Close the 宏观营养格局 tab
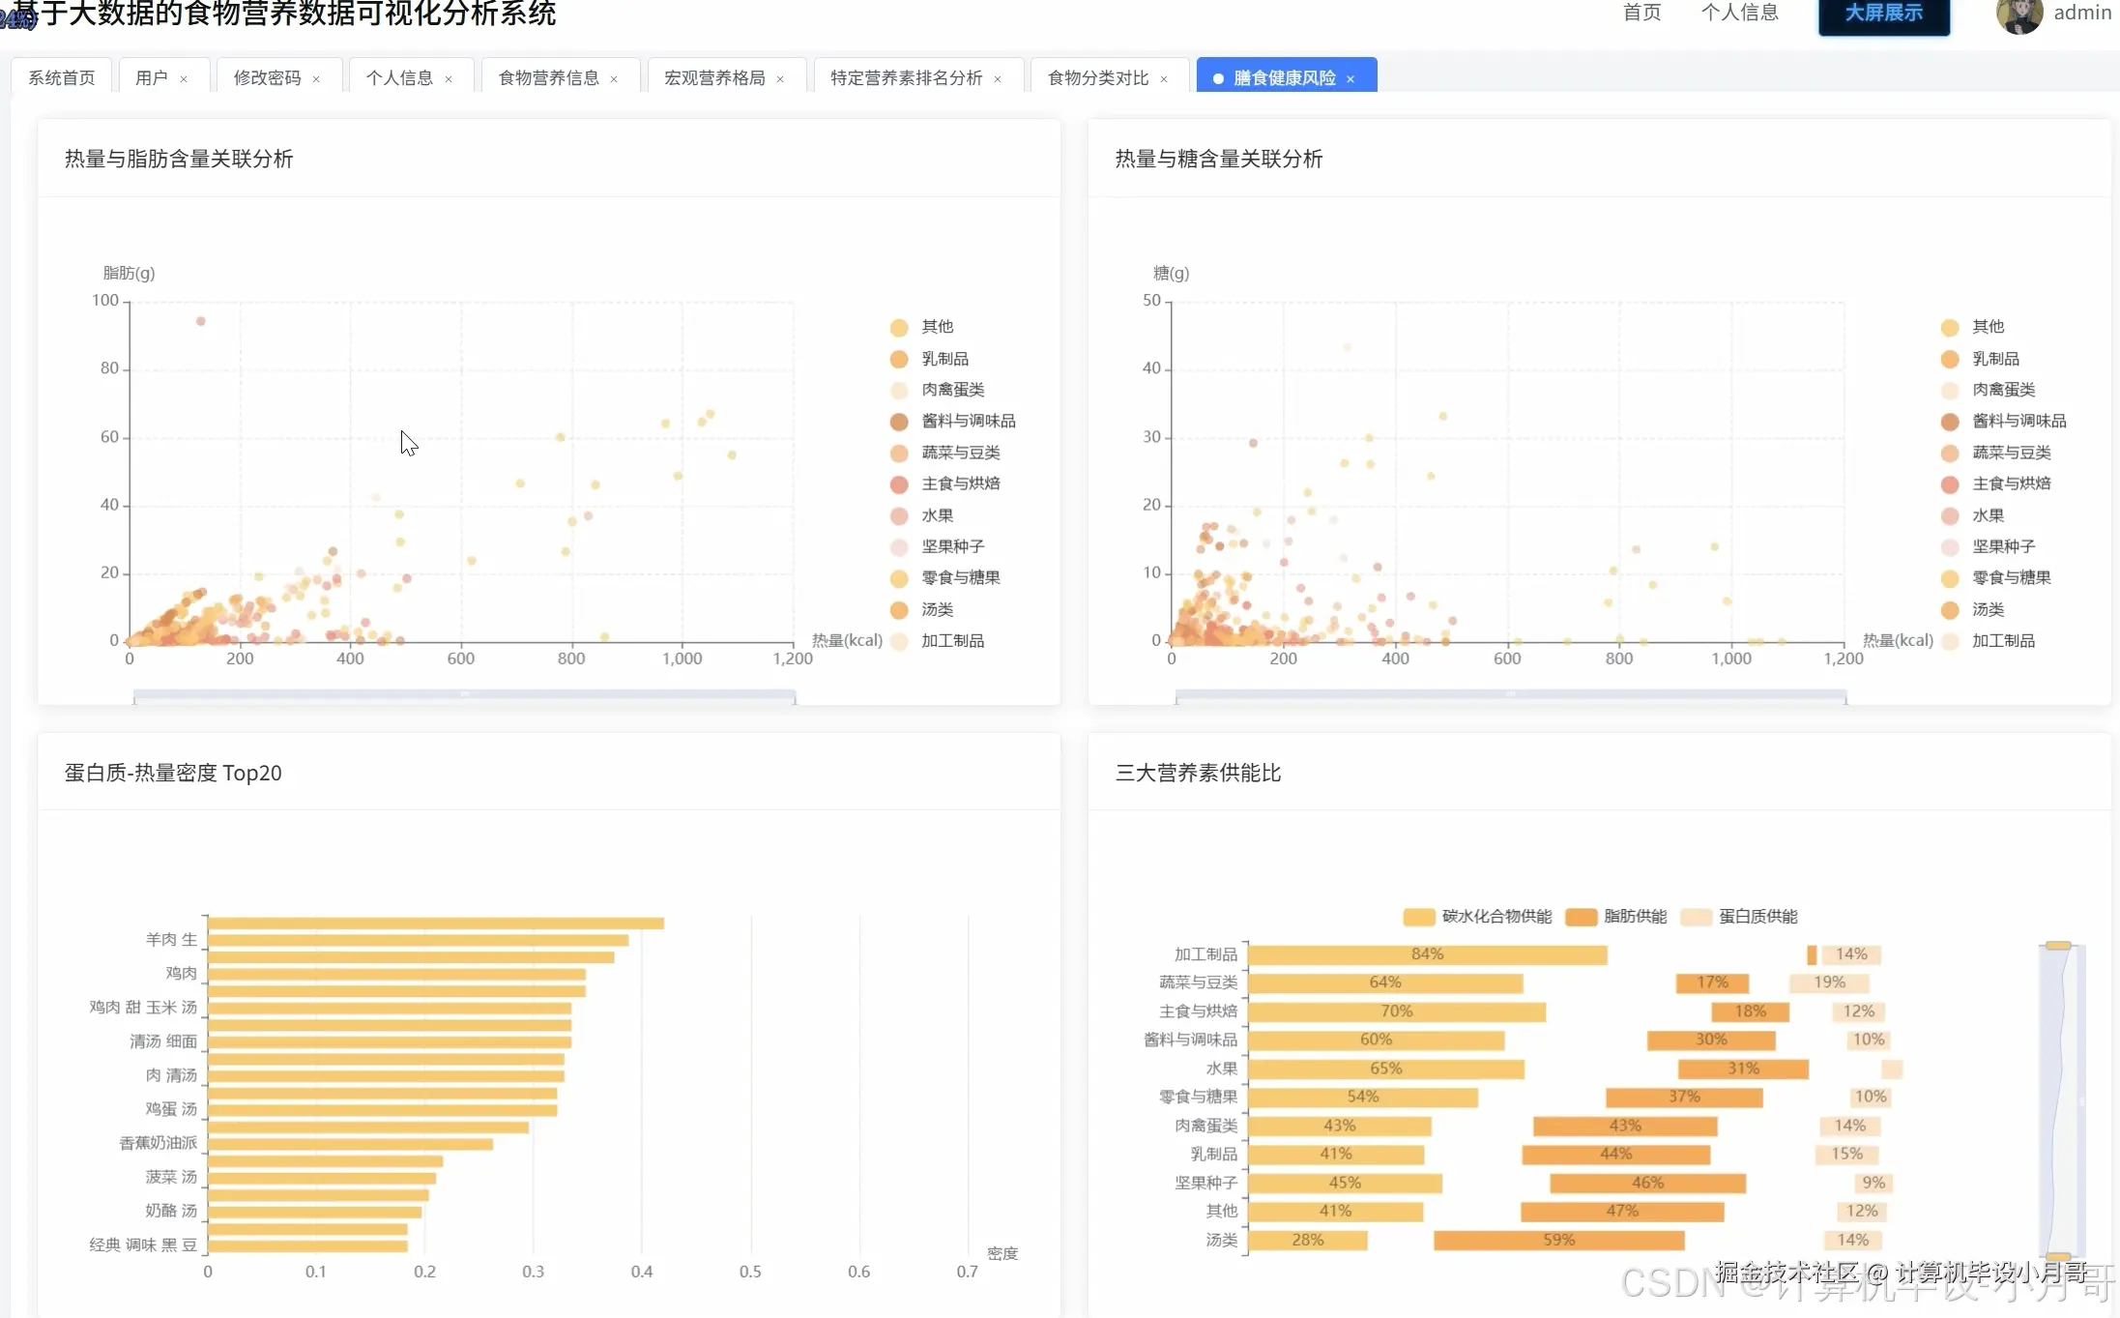 coord(780,79)
